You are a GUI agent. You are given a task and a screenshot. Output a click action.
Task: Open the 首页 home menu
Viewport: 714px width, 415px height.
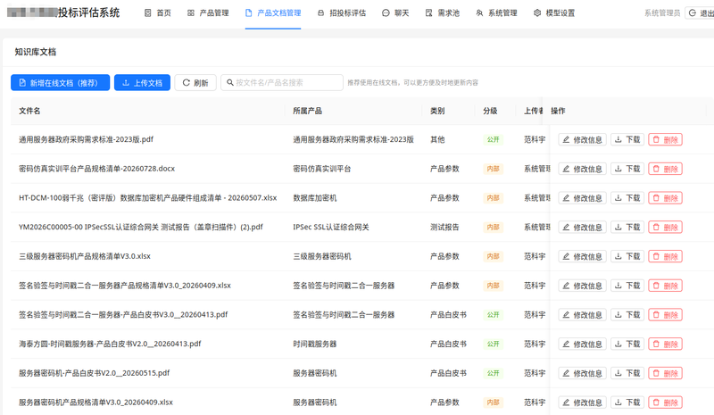pyautogui.click(x=158, y=13)
